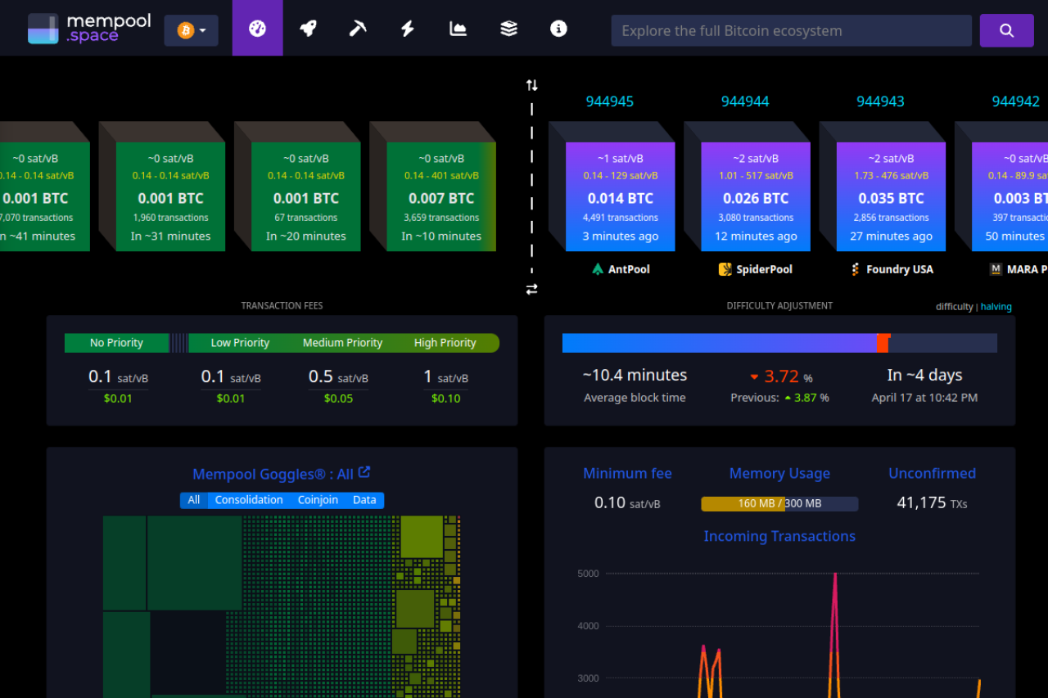Switch to the halving view

pyautogui.click(x=996, y=307)
